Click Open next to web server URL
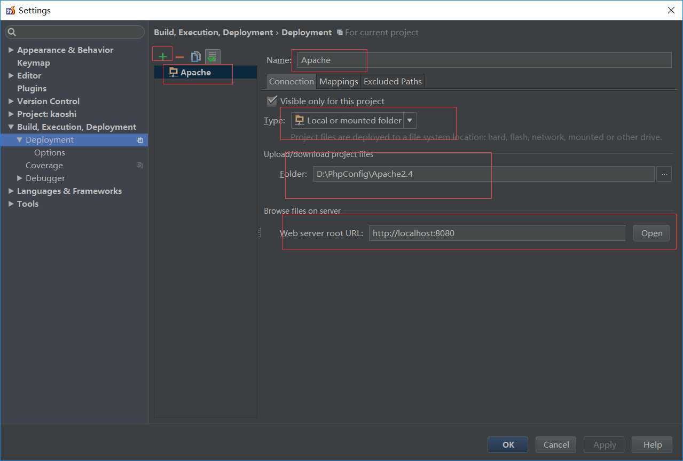The image size is (683, 461). pyautogui.click(x=651, y=233)
